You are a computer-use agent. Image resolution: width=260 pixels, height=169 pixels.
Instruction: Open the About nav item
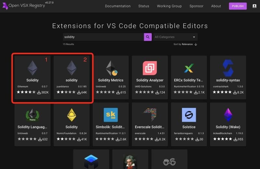point(216,6)
